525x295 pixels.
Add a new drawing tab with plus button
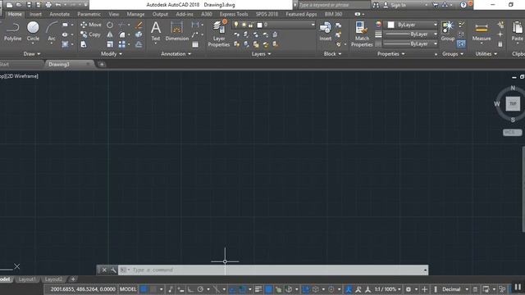(102, 64)
